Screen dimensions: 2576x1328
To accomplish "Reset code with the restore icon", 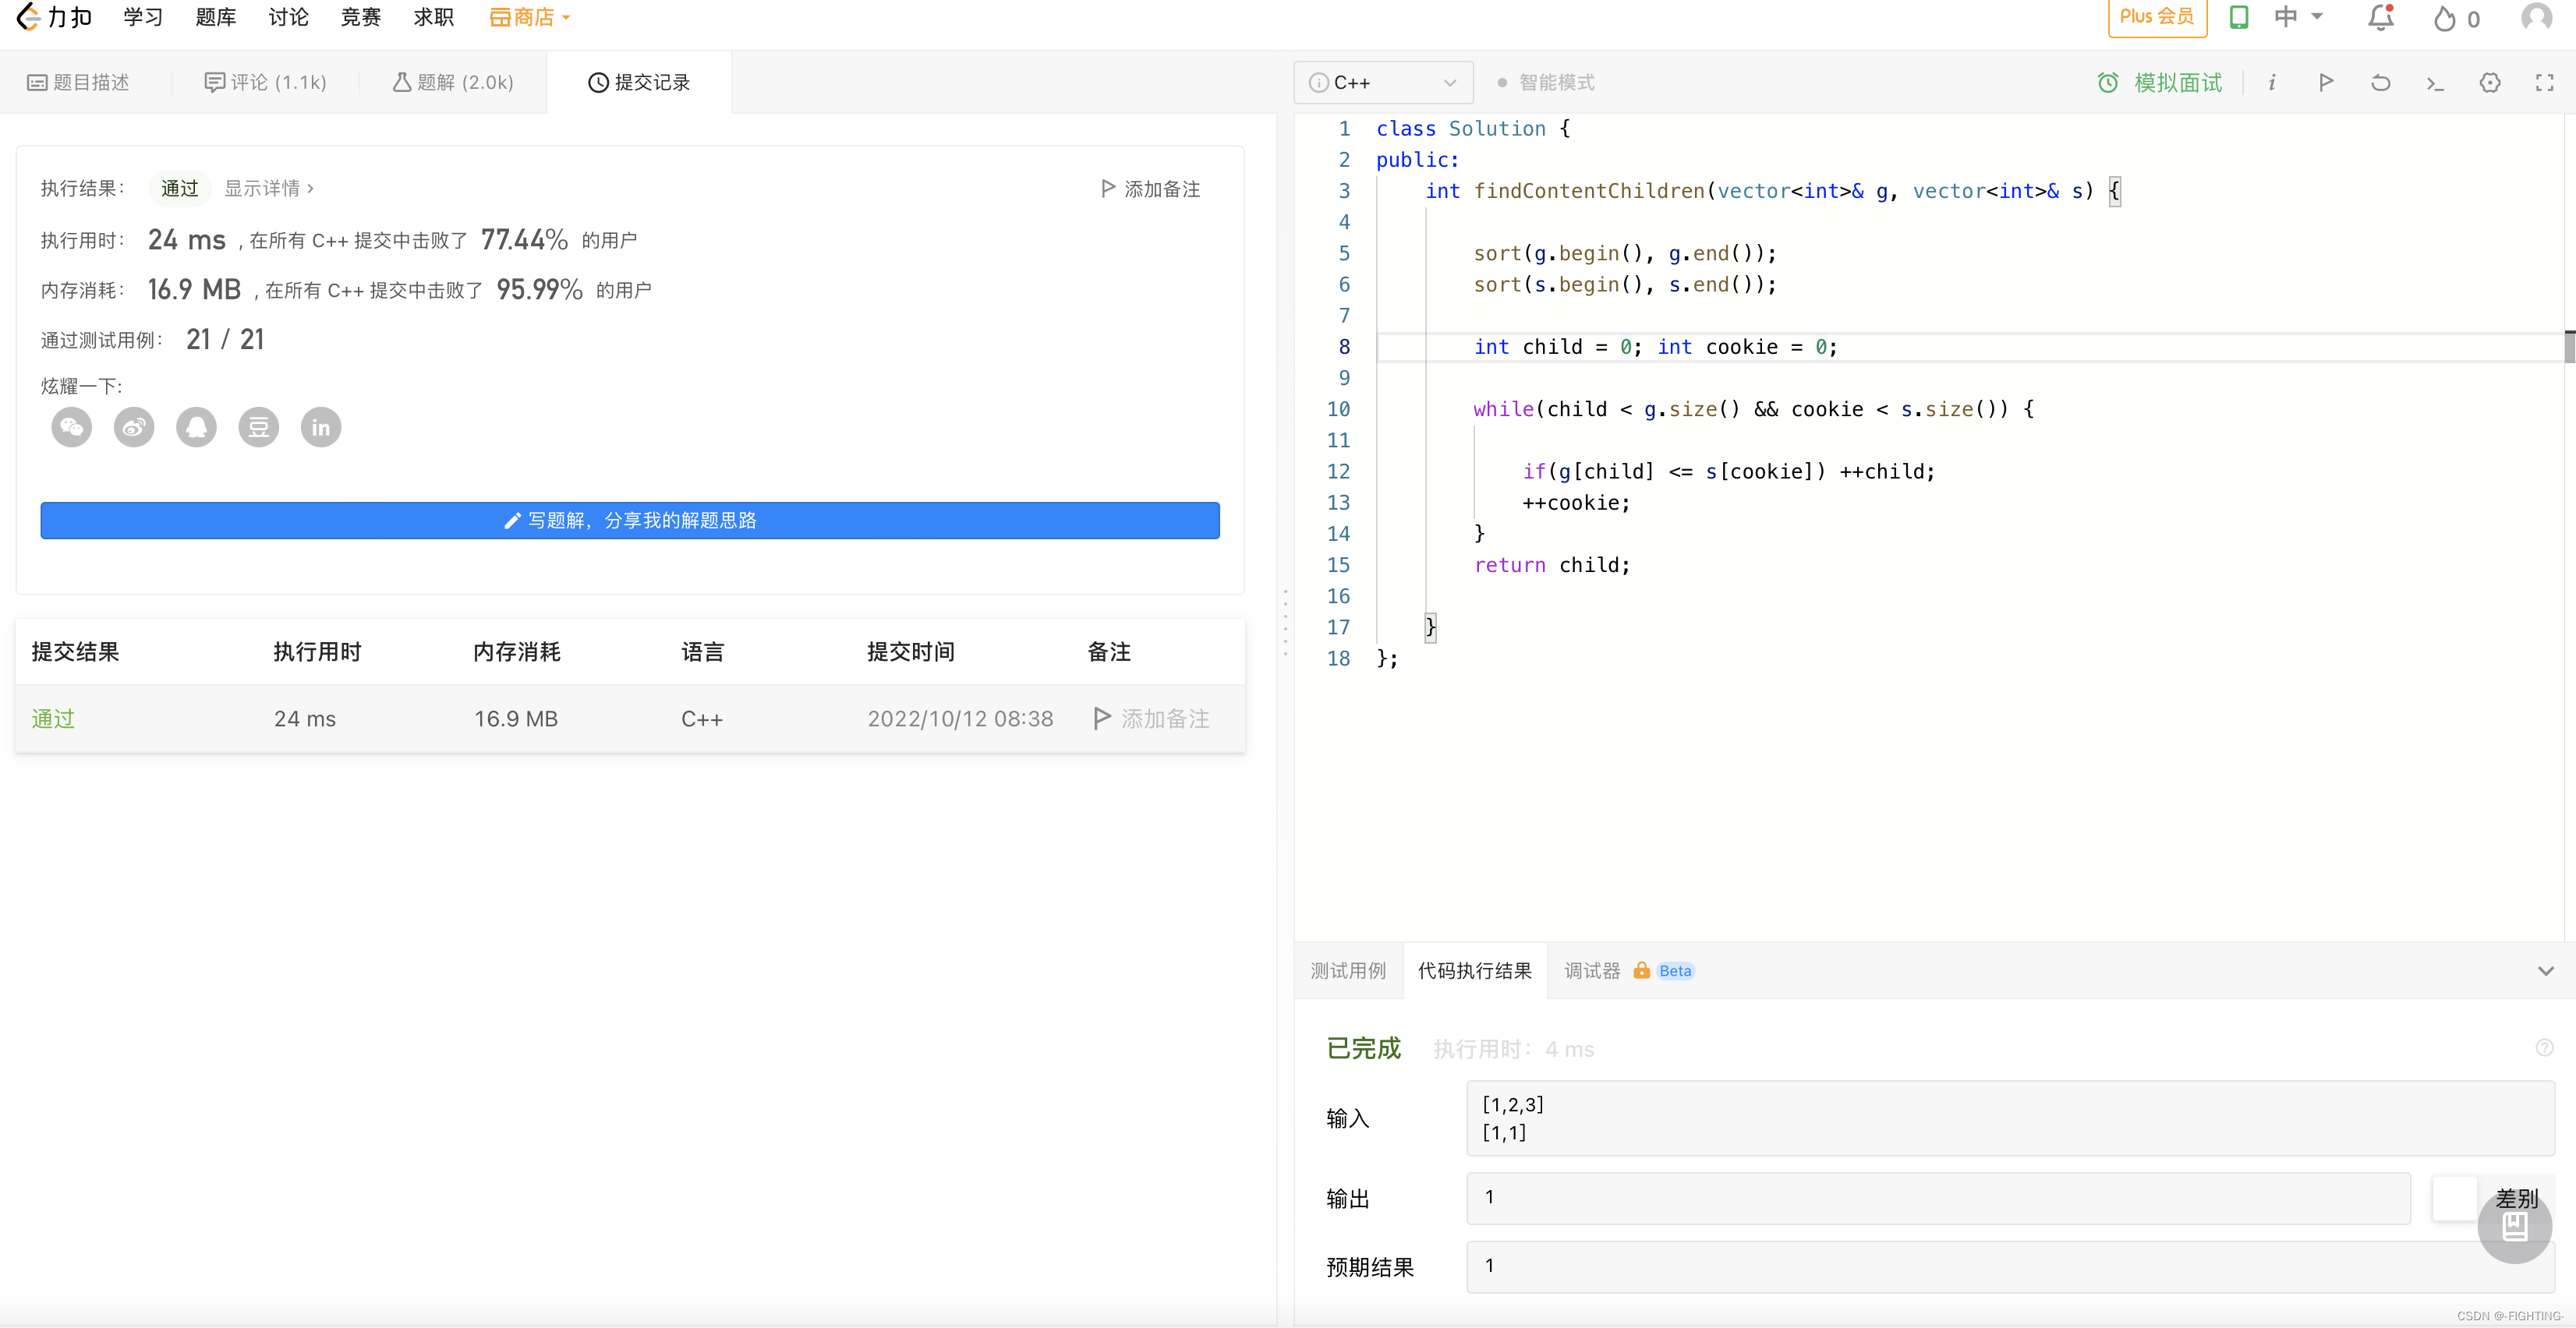I will click(x=2380, y=83).
